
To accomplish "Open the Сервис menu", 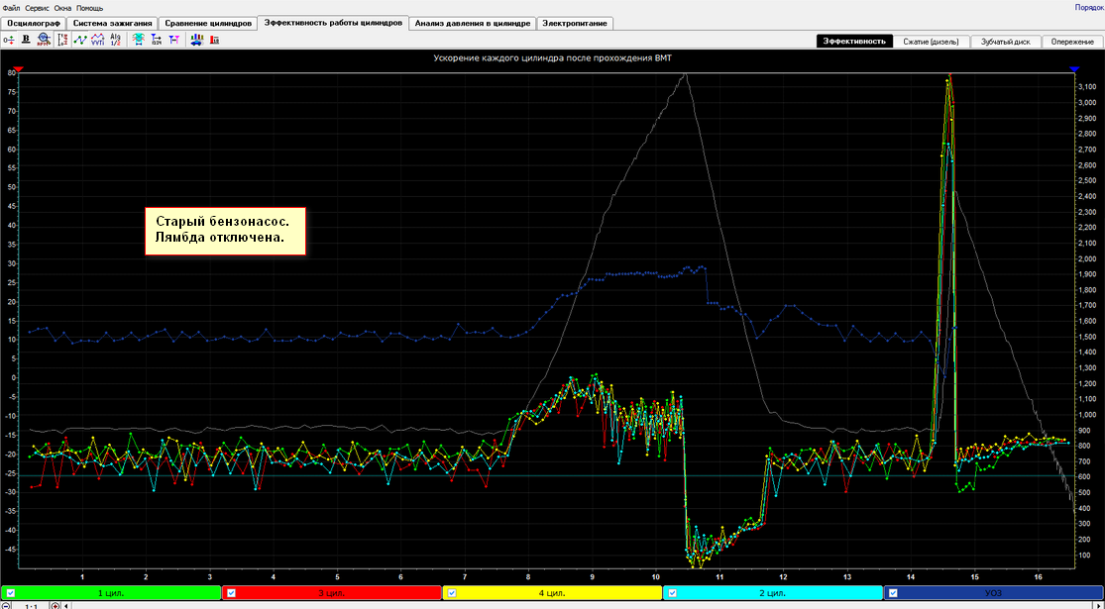I will 38,8.
